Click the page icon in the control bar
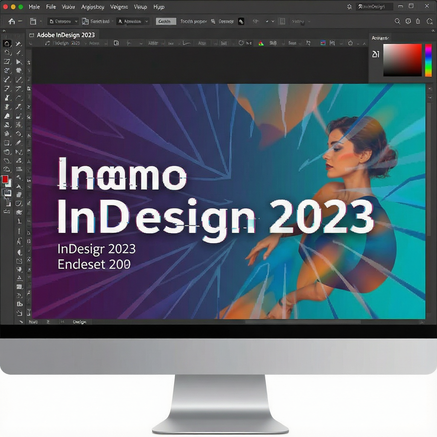The width and height of the screenshot is (437, 437). pos(116,43)
